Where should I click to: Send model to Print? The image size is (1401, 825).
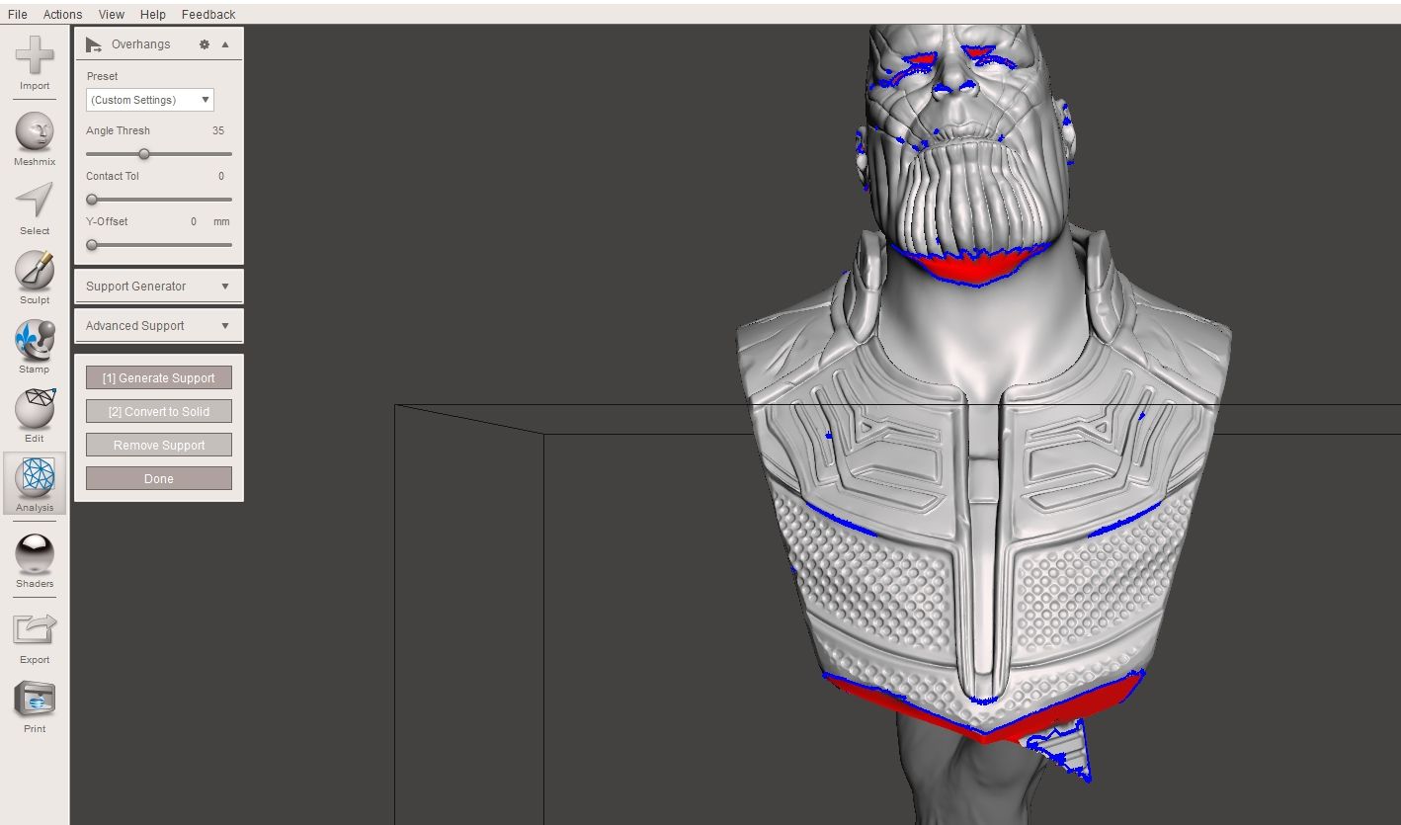pos(35,700)
